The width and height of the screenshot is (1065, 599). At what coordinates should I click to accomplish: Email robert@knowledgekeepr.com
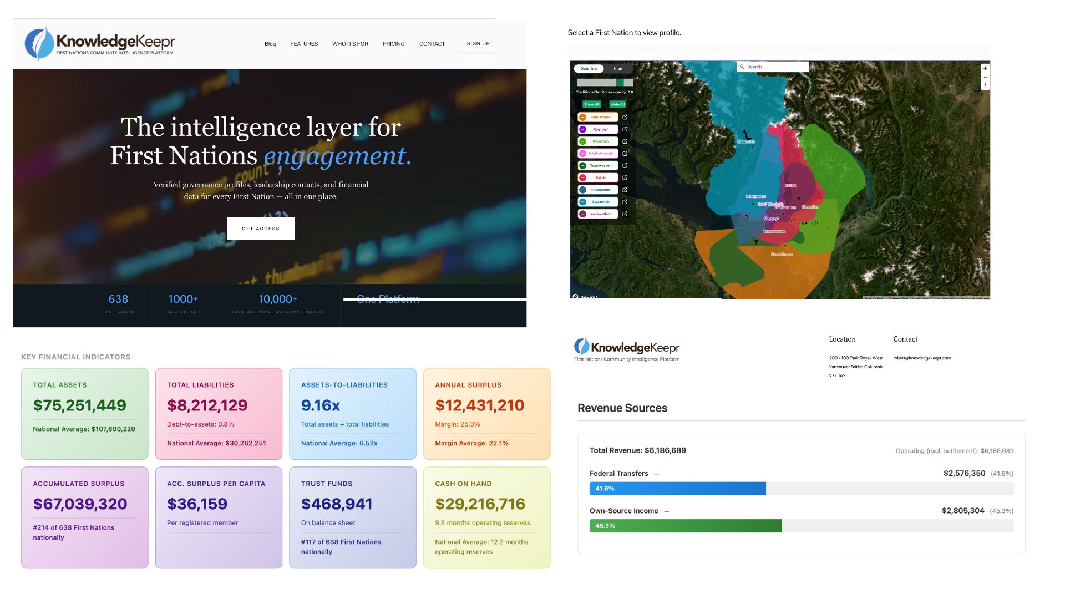[x=922, y=358]
